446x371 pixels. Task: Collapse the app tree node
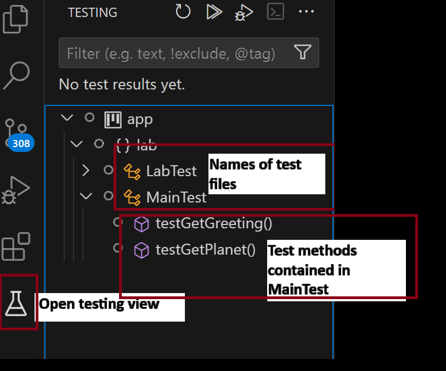67,118
